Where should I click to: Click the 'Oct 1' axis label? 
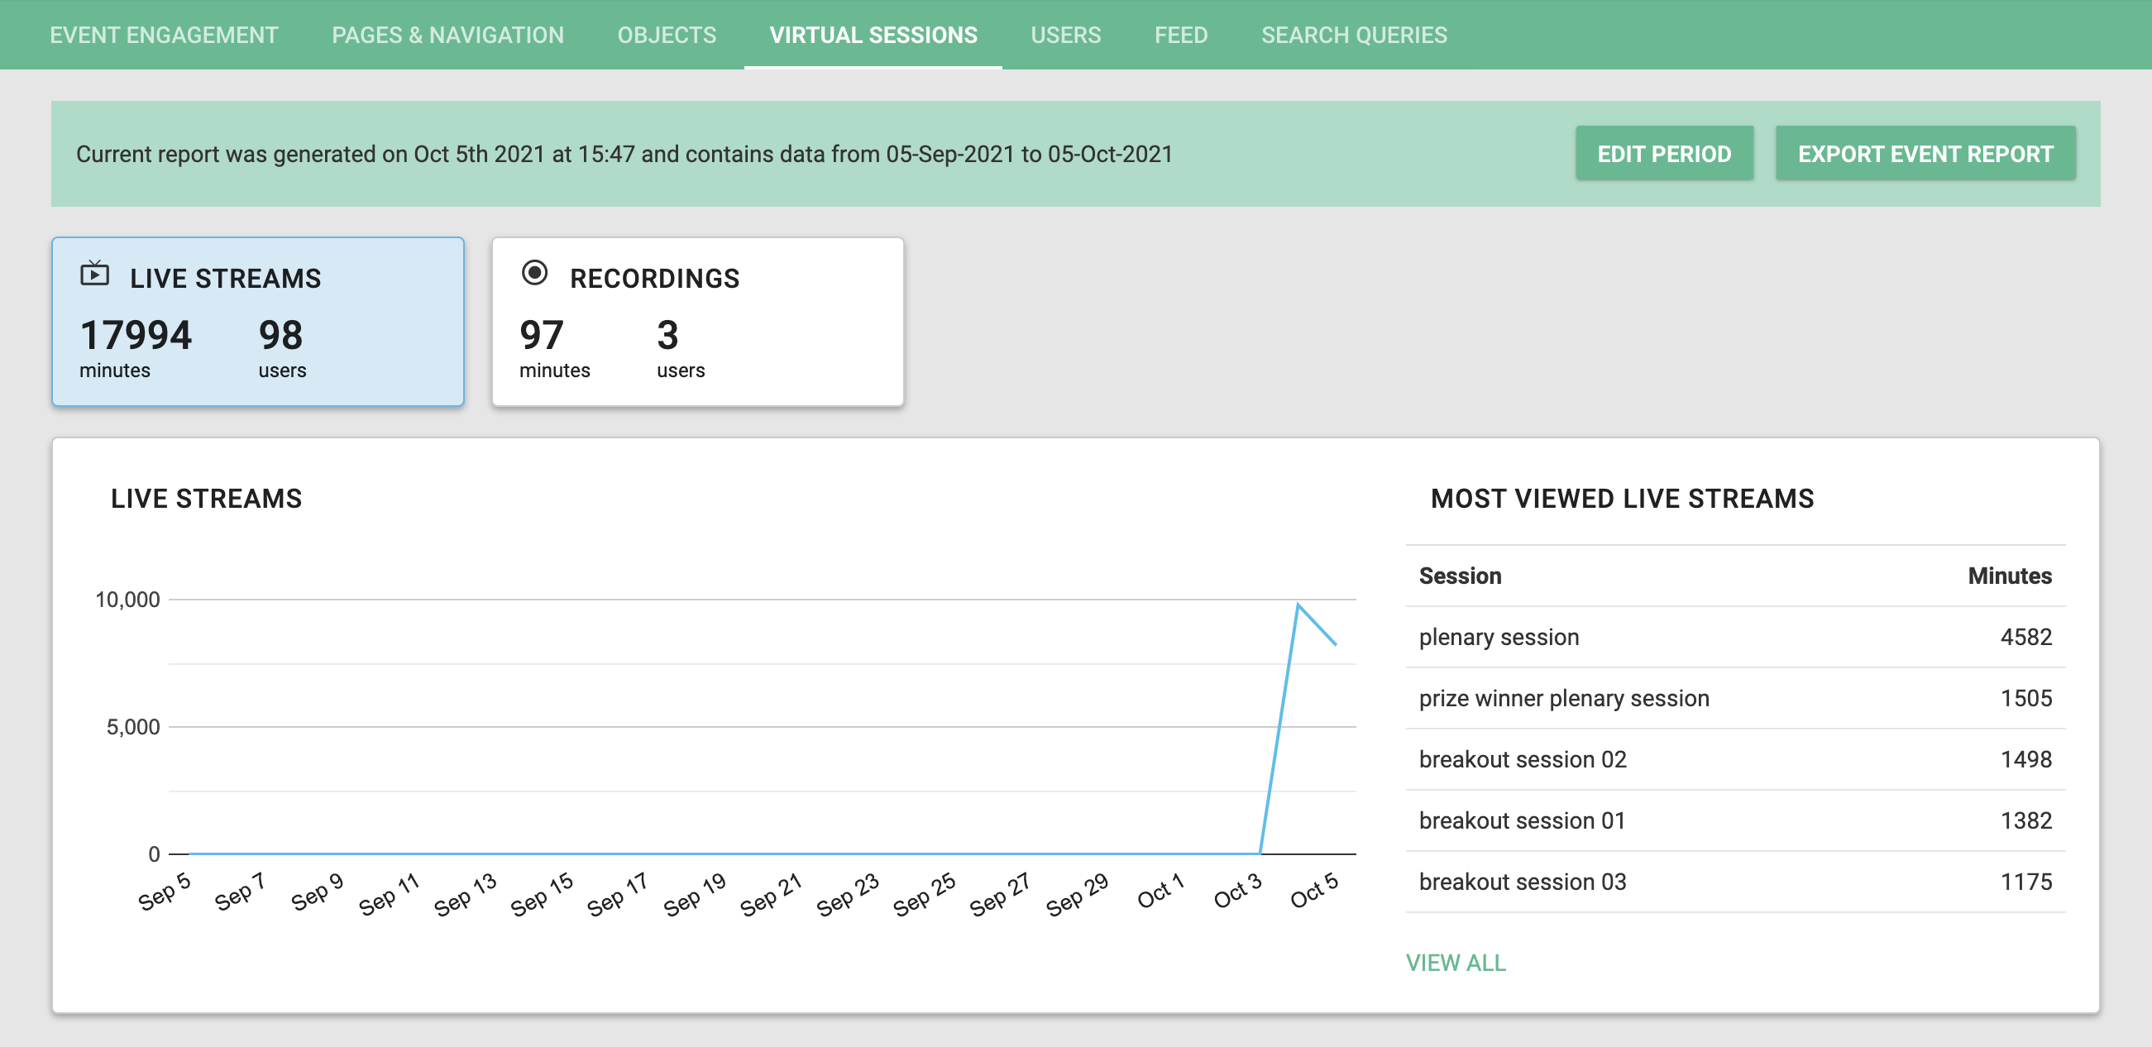(x=1161, y=891)
